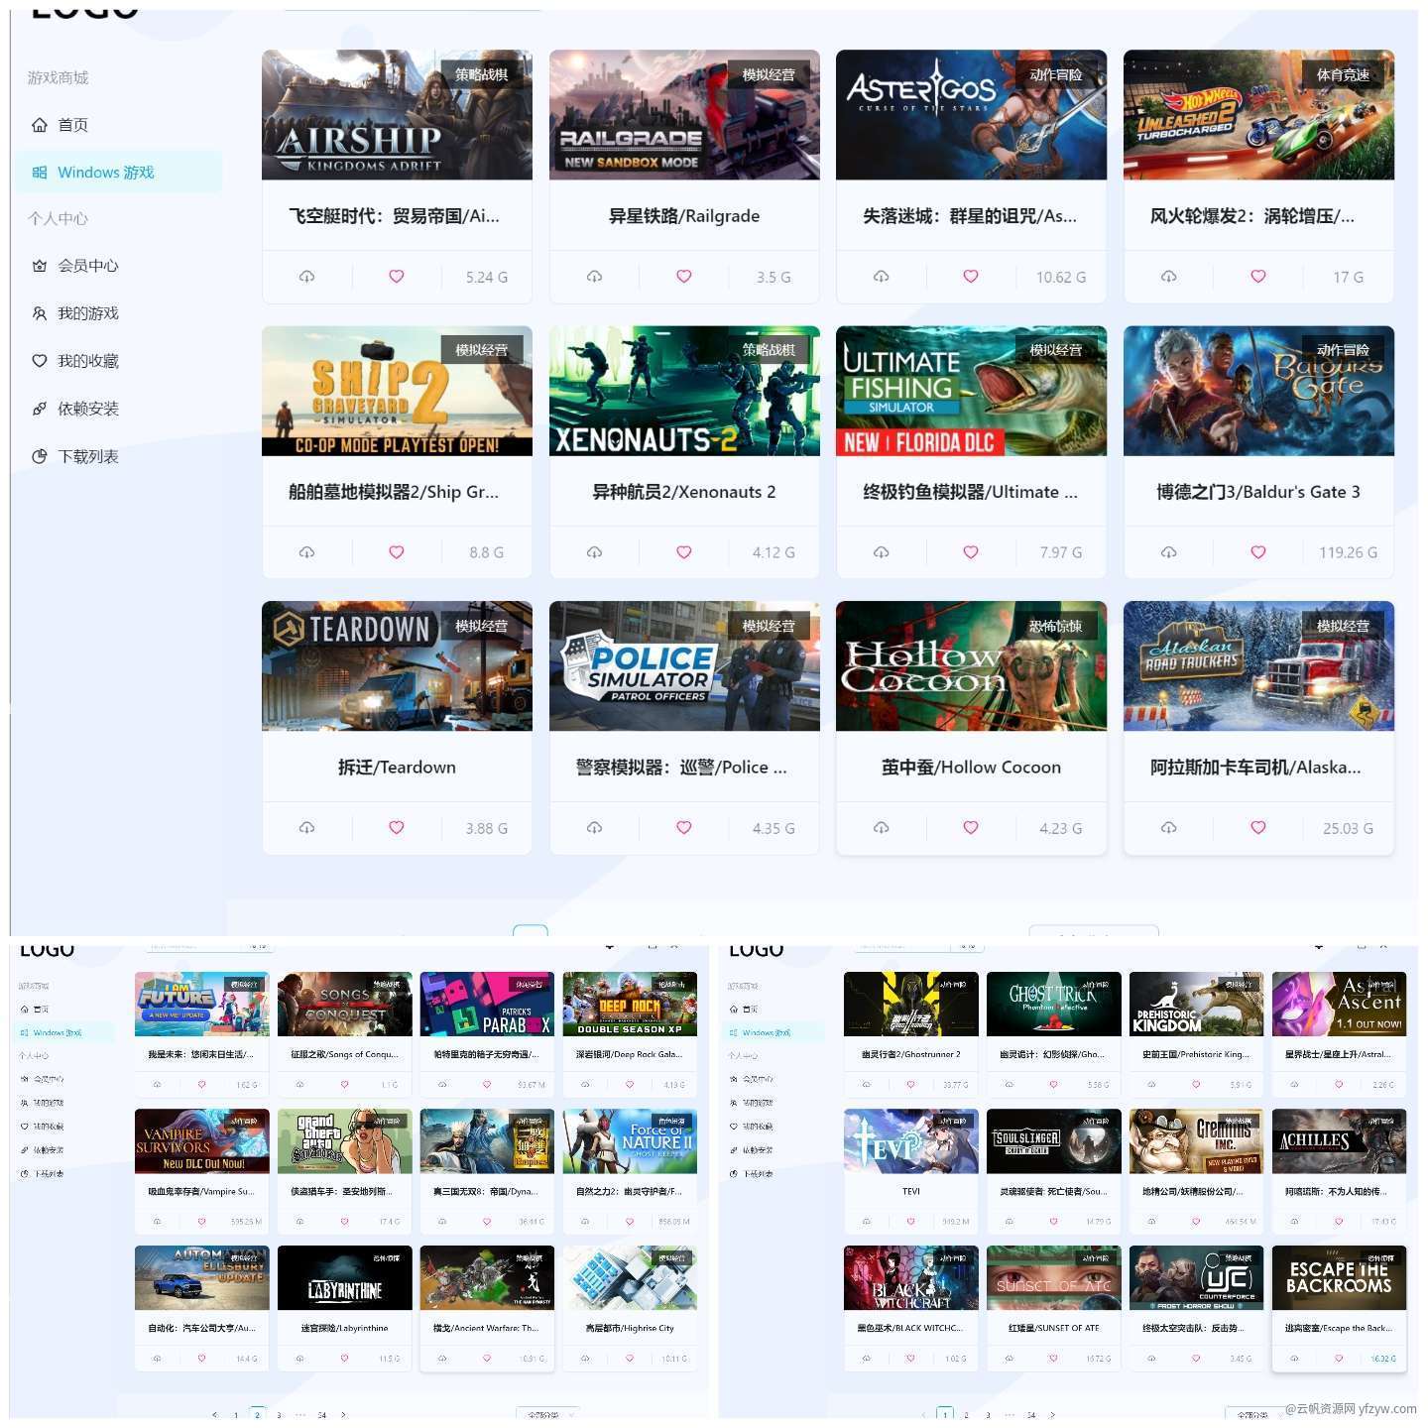Click the download icon for Songs of Conquest
The width and height of the screenshot is (1428, 1428).
[299, 1085]
